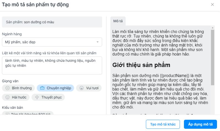Screen dimensions: 220x131
Task: Click the laughing face icon on Vui tươi
Action: tap(81, 88)
